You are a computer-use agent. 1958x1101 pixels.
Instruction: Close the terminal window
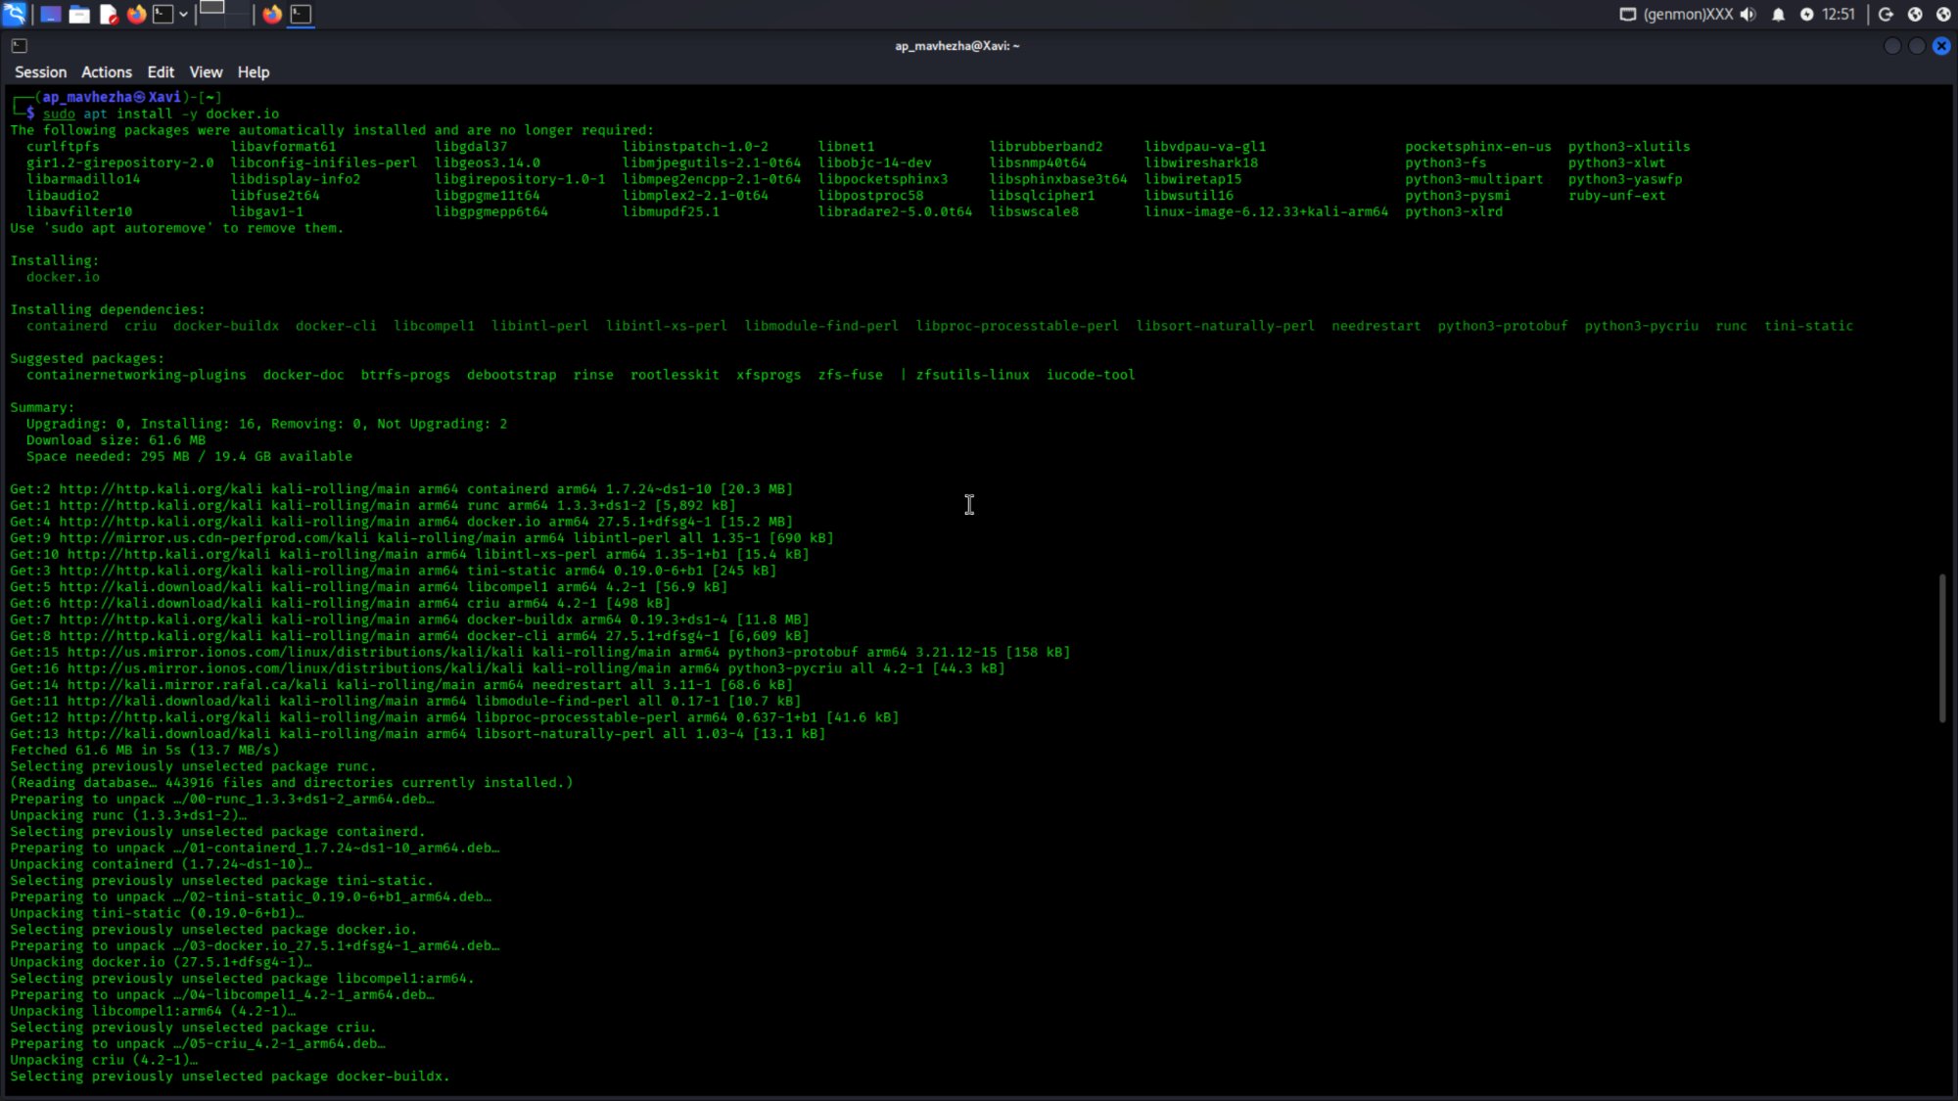click(1941, 46)
